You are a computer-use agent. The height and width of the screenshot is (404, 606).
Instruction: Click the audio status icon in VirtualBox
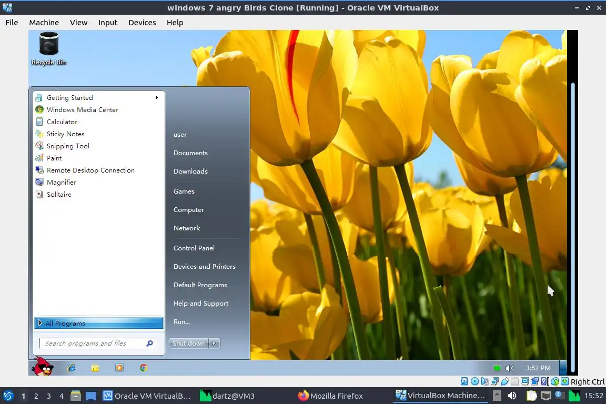click(x=484, y=381)
